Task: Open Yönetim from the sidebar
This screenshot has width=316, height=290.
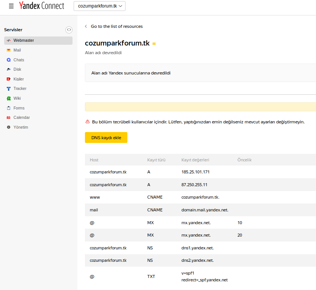Action: (x=21, y=127)
